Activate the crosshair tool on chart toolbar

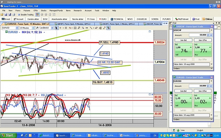(x=60, y=28)
